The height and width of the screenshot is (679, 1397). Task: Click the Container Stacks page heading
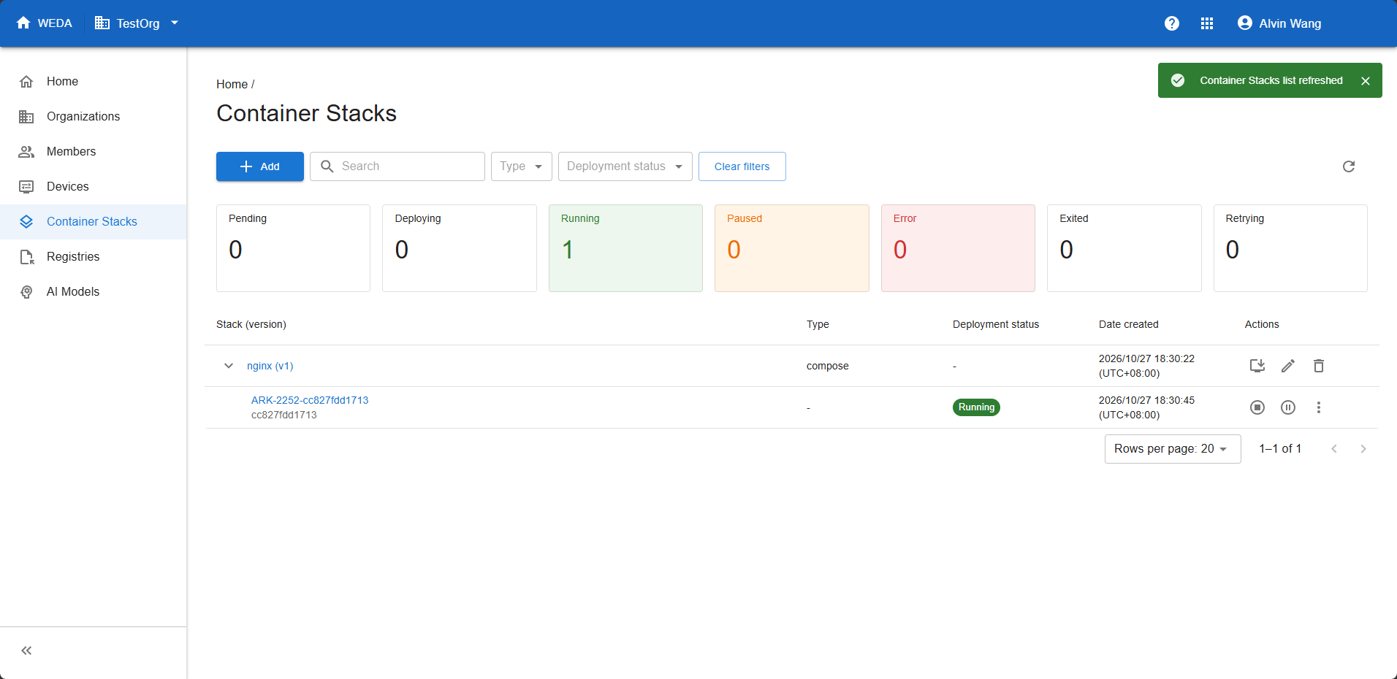click(x=306, y=113)
